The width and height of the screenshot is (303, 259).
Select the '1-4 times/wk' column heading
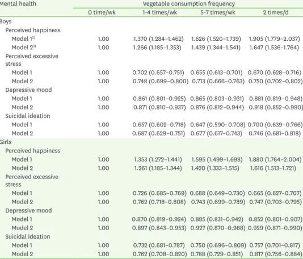160,12
